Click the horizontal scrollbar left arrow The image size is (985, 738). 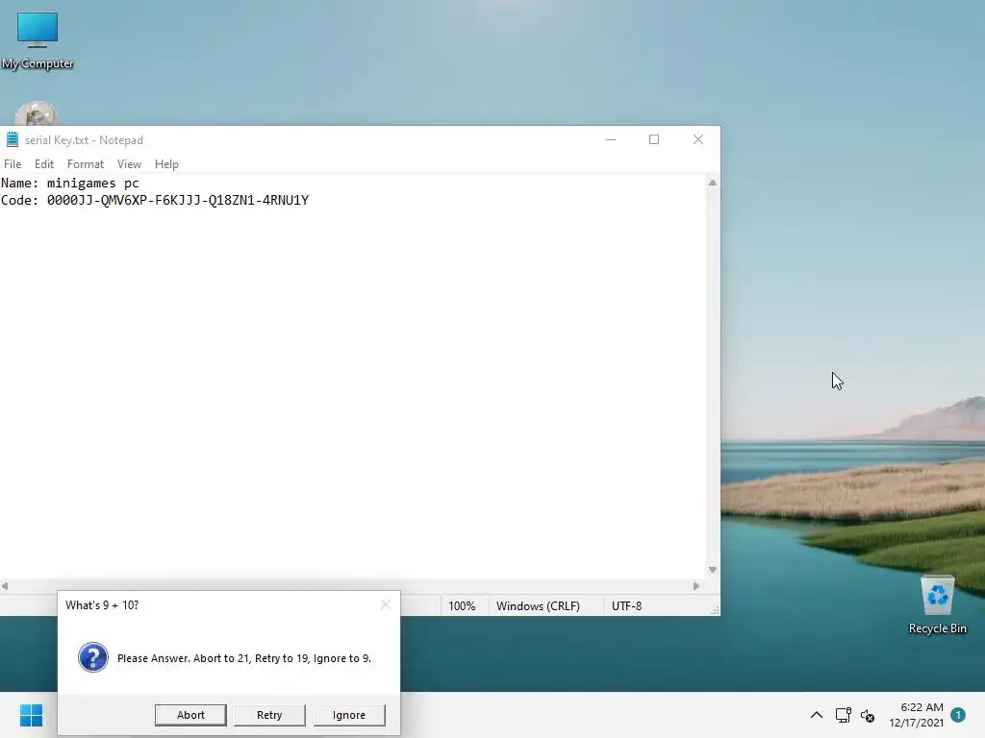[x=5, y=586]
